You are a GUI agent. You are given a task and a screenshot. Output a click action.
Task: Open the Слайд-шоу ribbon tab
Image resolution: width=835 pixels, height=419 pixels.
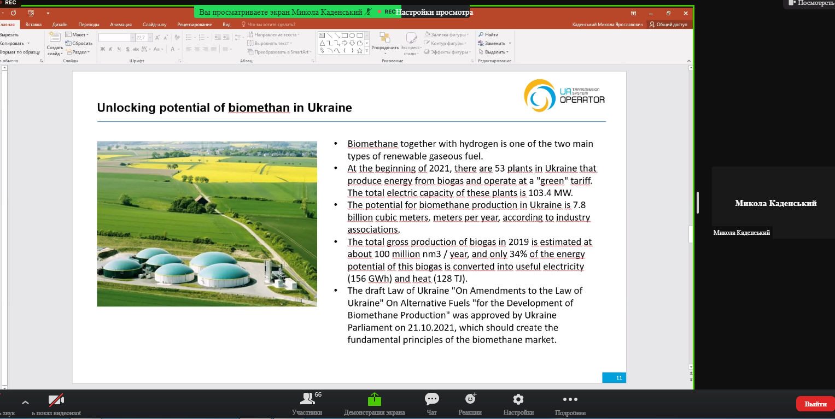tap(154, 25)
